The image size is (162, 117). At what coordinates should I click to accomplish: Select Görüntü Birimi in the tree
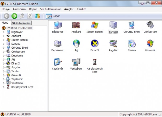pos(20,48)
